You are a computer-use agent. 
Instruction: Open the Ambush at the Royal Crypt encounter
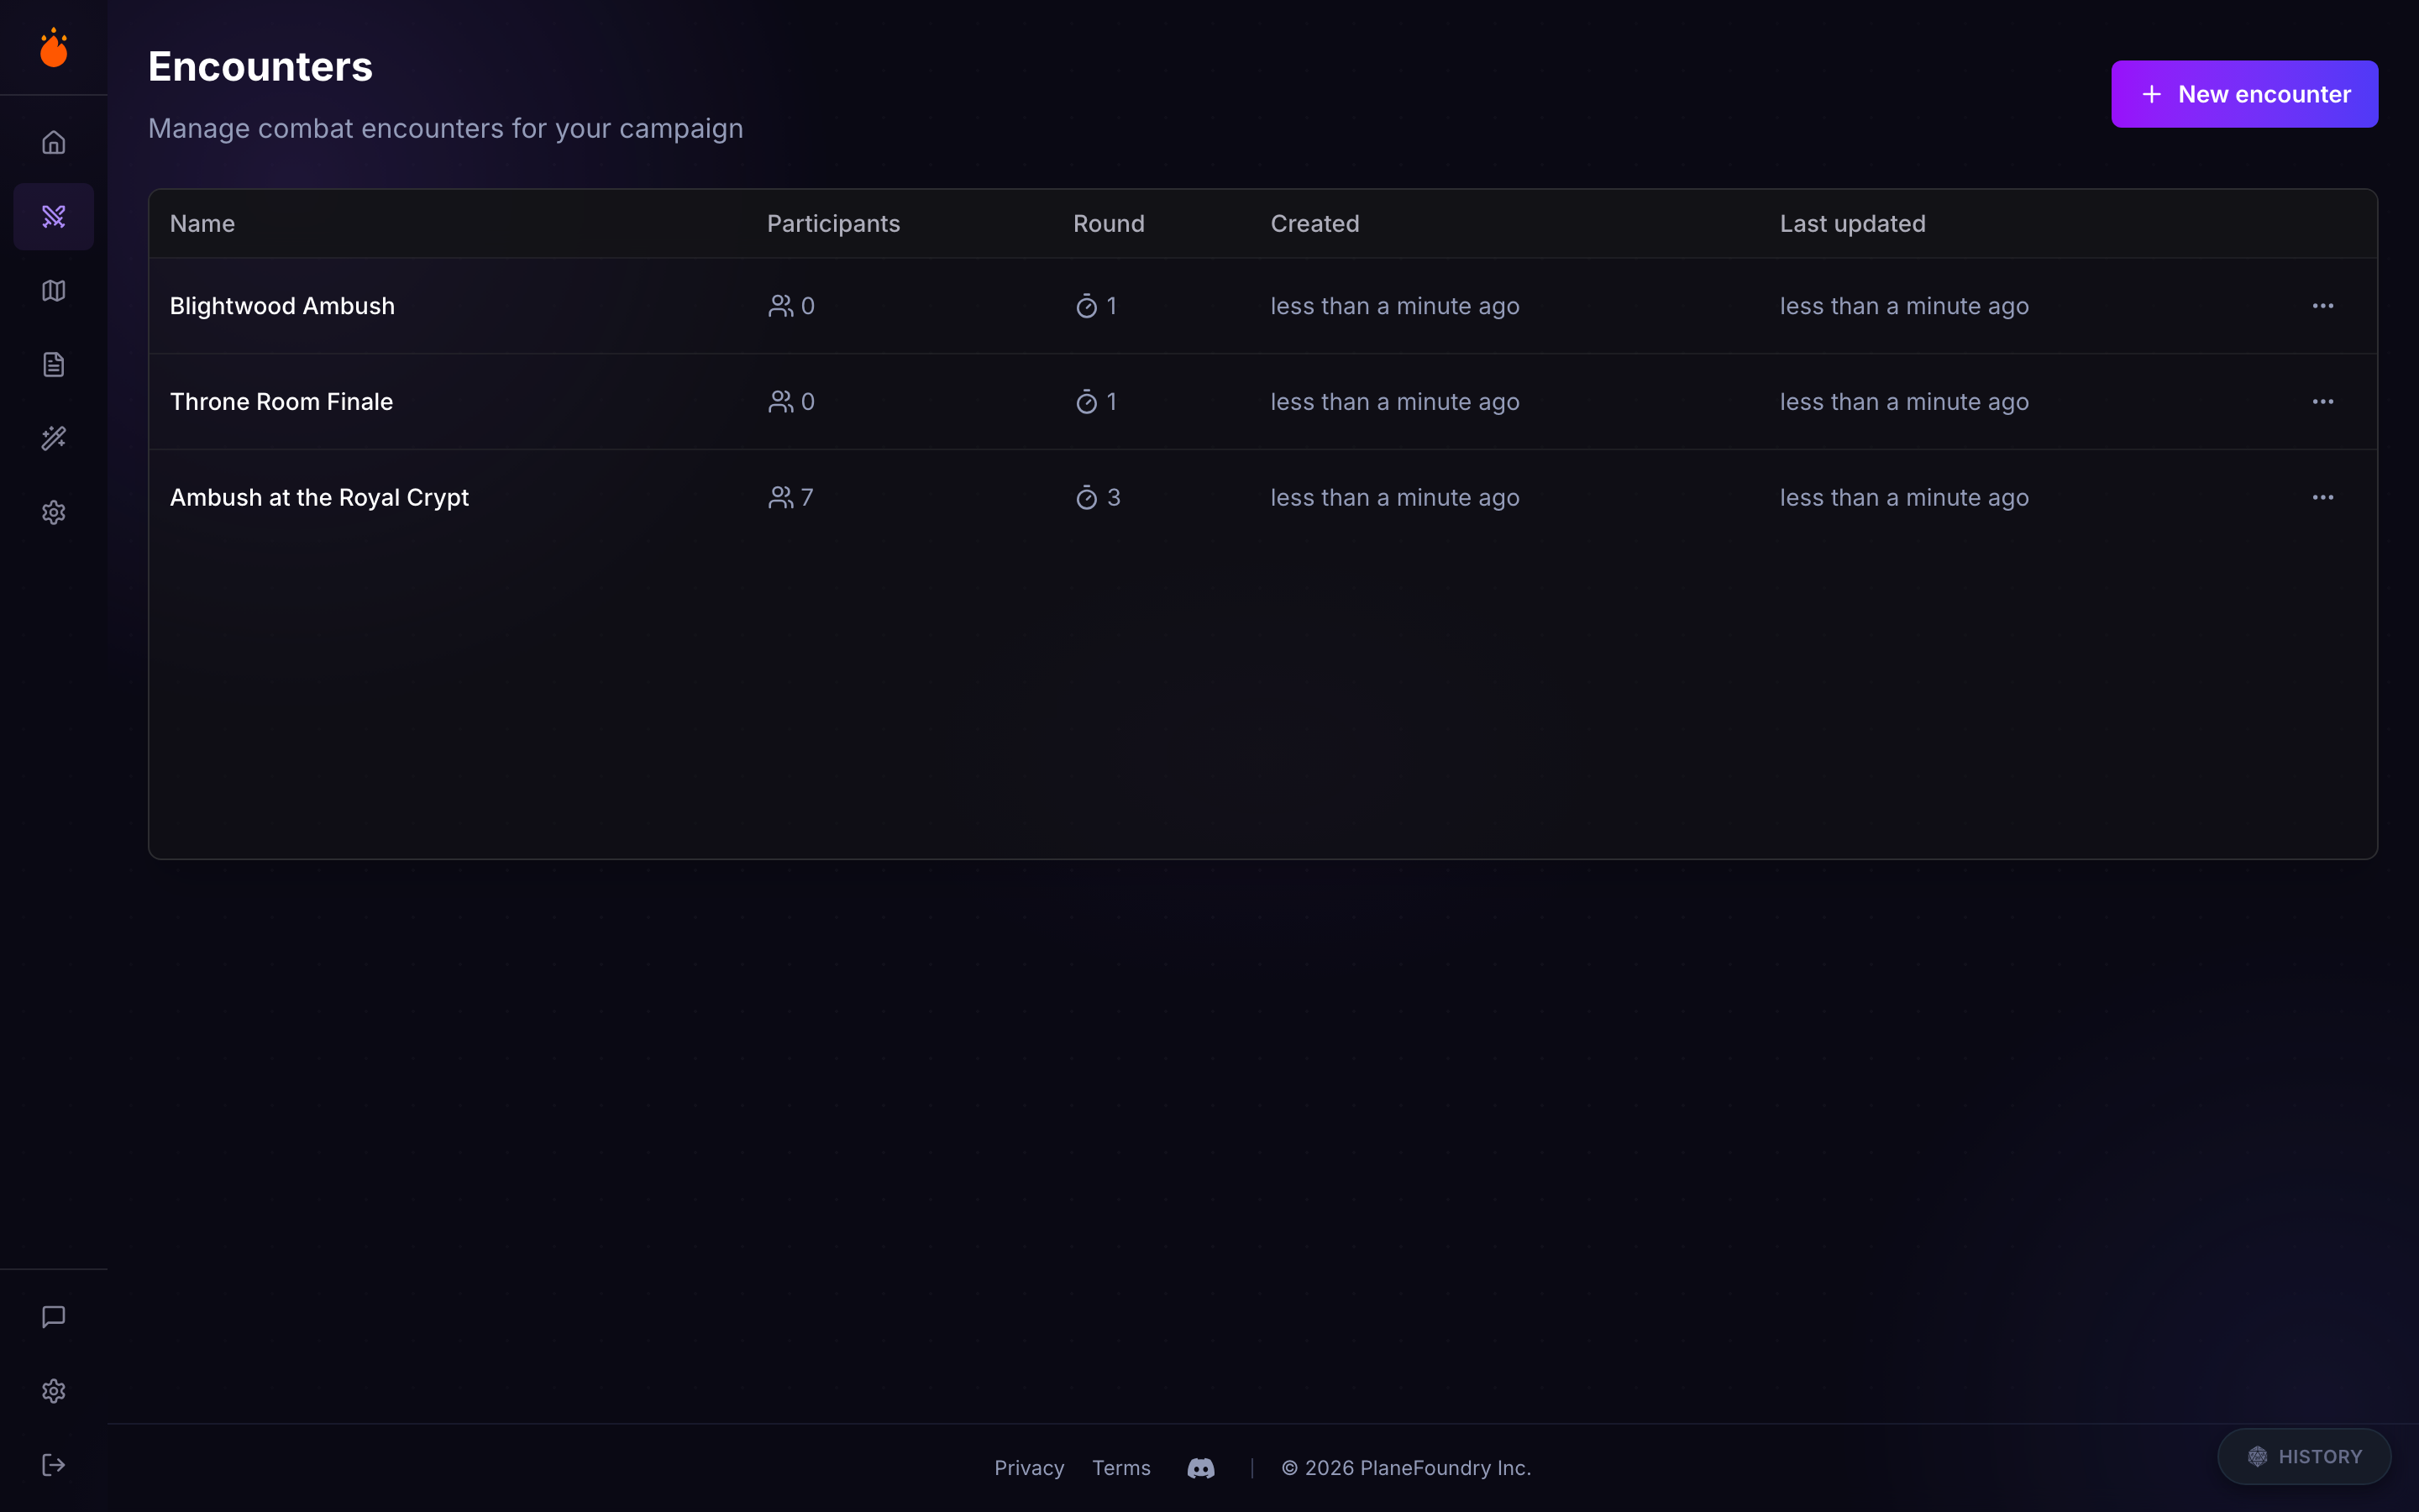[319, 498]
